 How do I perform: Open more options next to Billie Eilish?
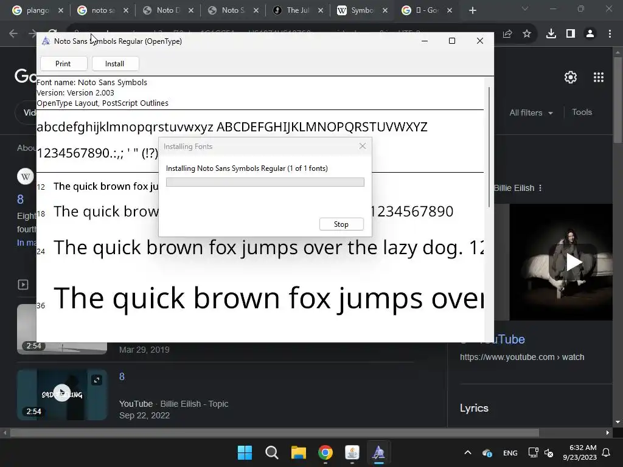click(540, 188)
